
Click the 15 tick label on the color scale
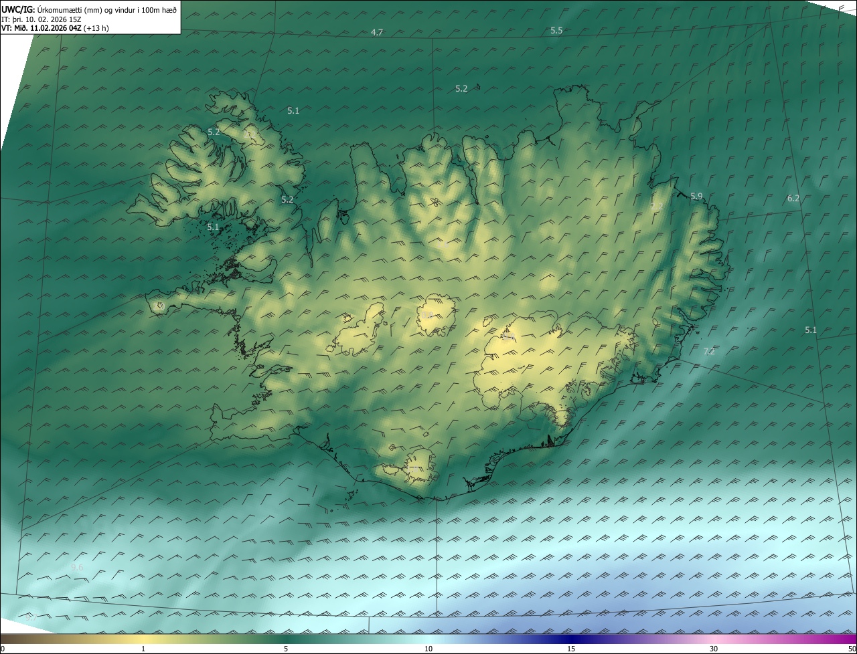pyautogui.click(x=571, y=649)
